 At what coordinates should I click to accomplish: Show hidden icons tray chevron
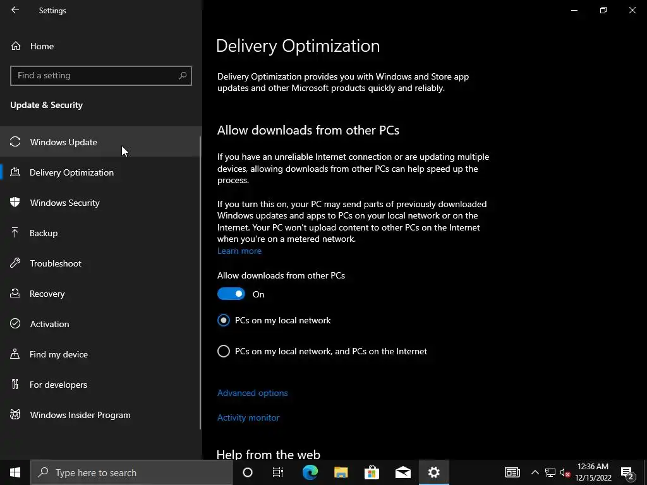pos(535,472)
